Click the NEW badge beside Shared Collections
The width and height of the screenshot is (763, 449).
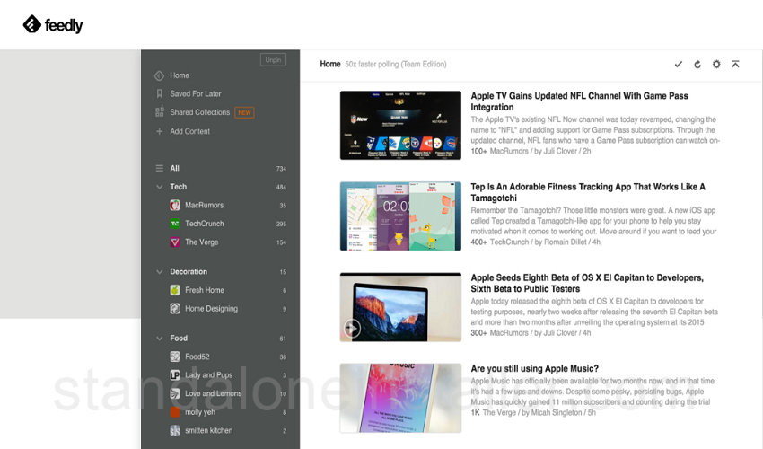(x=244, y=112)
